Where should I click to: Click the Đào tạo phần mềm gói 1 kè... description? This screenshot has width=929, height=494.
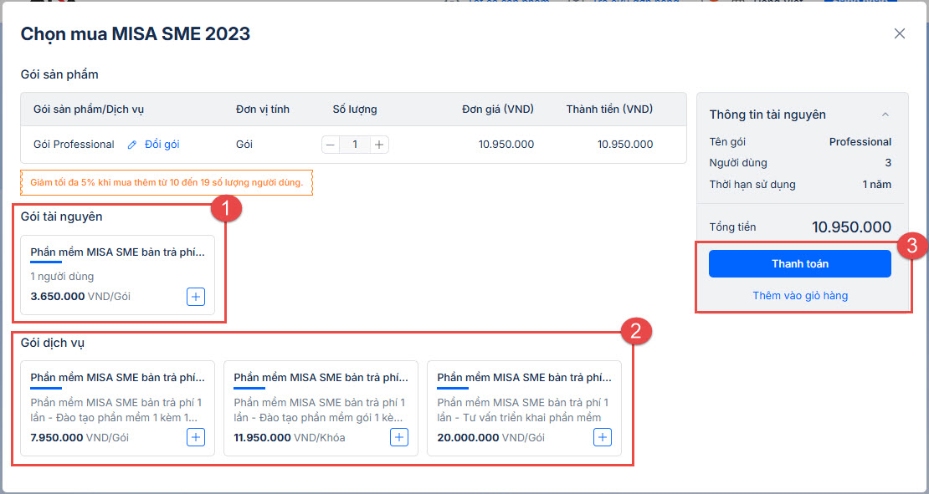pyautogui.click(x=320, y=410)
